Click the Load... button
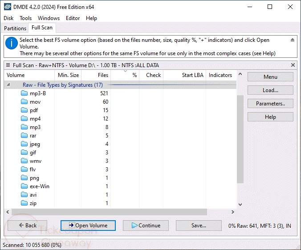The image size is (301, 250). pos(270,90)
